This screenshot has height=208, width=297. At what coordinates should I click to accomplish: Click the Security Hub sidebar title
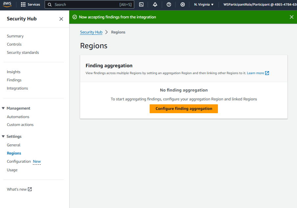(22, 19)
